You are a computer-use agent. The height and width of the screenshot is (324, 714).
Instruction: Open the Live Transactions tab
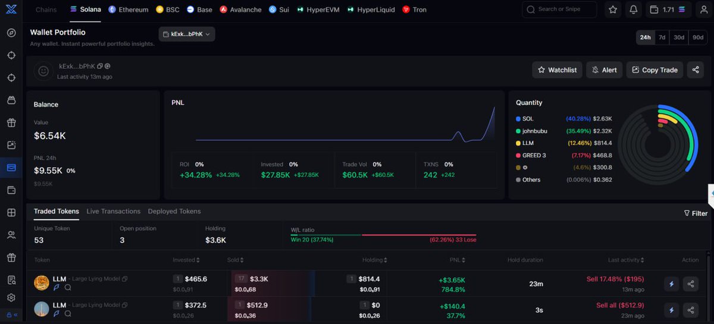[113, 211]
